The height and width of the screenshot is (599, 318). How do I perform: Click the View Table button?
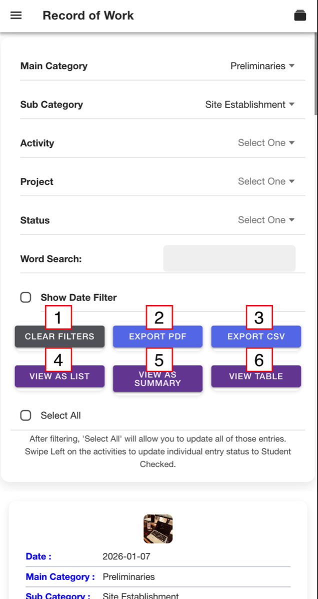click(256, 376)
